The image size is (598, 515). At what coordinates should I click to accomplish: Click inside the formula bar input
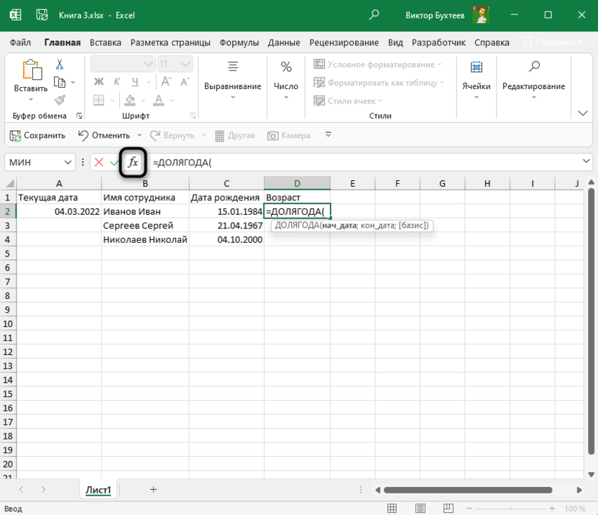(364, 162)
